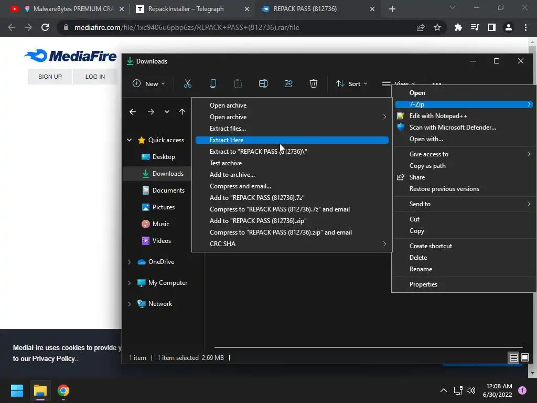
Task: Bookmark this page with the star icon
Action: pos(437,27)
